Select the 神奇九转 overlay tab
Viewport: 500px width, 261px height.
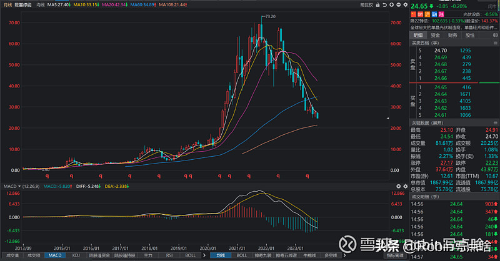click(x=262, y=255)
